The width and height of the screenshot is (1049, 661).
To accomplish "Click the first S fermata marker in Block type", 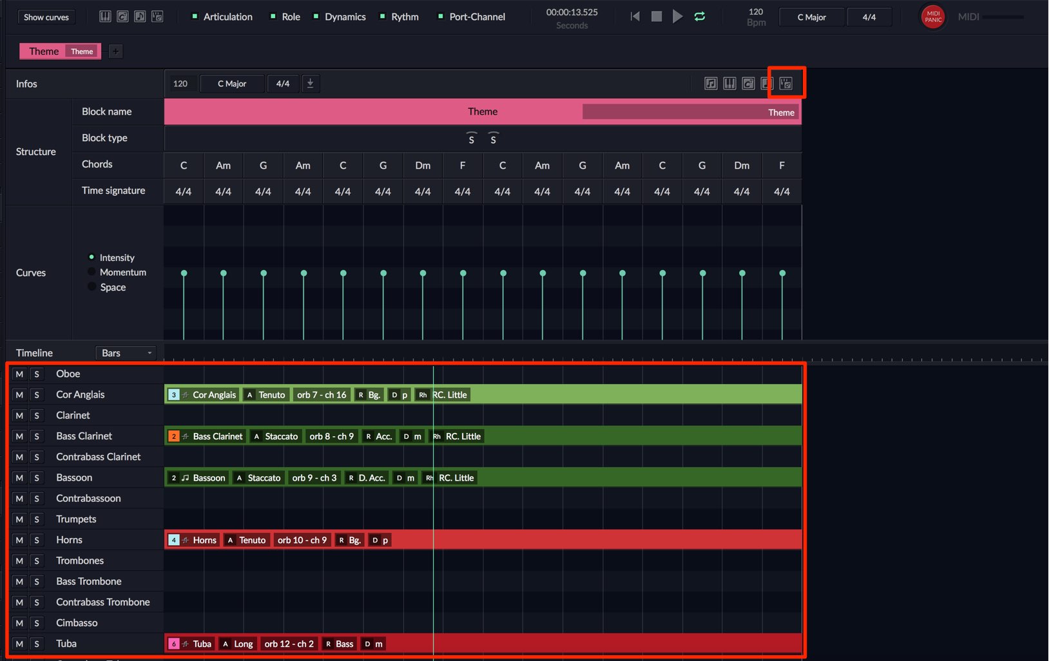I will (472, 139).
